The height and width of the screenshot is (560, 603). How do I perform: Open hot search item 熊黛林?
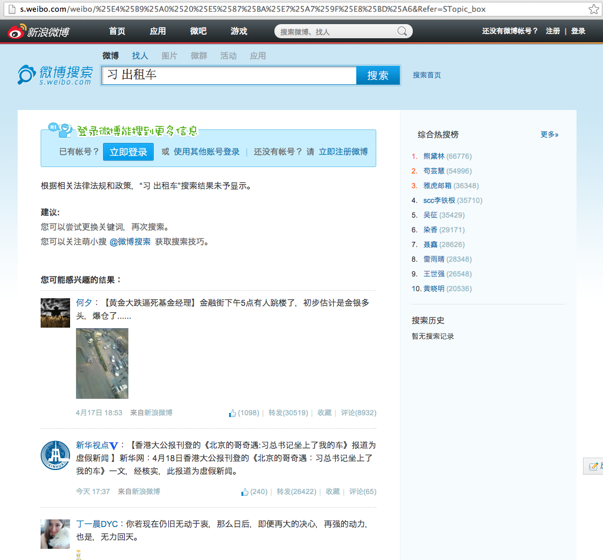point(434,156)
